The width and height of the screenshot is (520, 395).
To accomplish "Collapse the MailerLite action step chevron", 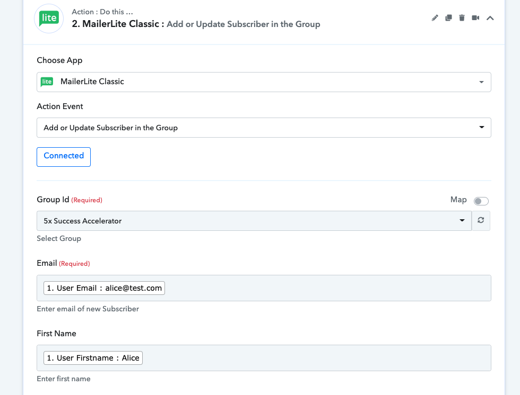I will 490,18.
